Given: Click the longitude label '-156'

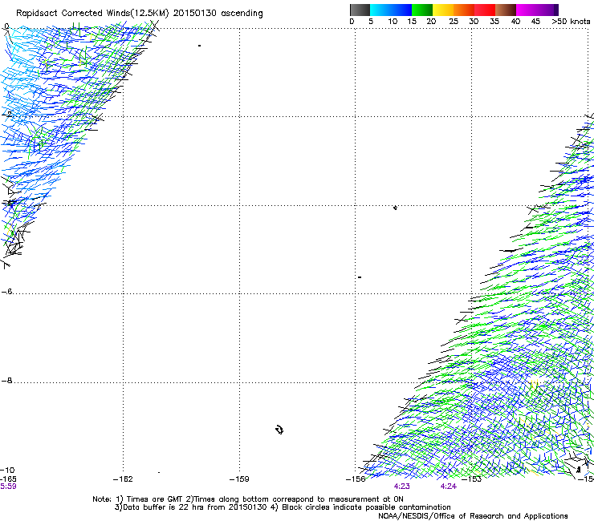Looking at the screenshot, I should click(x=356, y=479).
